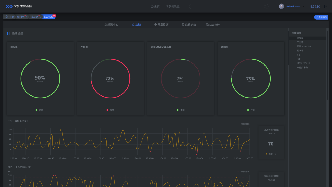Viewport: 332px width, 187px height.
Task: Click the 主页 breadcrumb home
Action: (x=9, y=17)
